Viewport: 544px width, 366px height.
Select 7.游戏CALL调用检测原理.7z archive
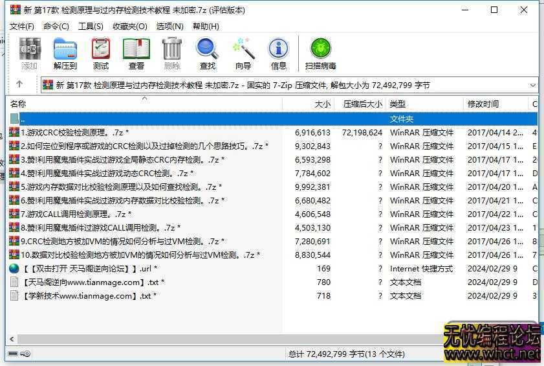76,214
